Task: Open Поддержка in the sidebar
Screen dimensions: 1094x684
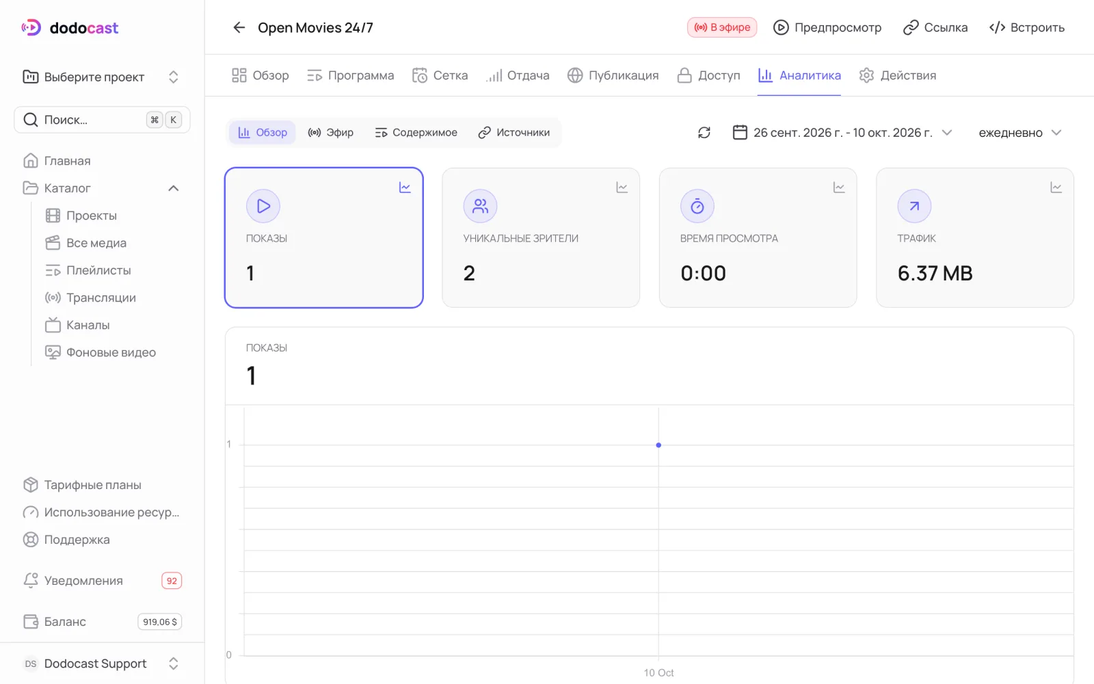Action: (x=102, y=540)
